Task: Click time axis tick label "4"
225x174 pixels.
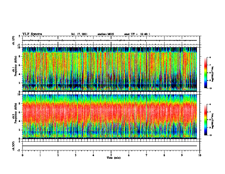Action: [x=93, y=155]
